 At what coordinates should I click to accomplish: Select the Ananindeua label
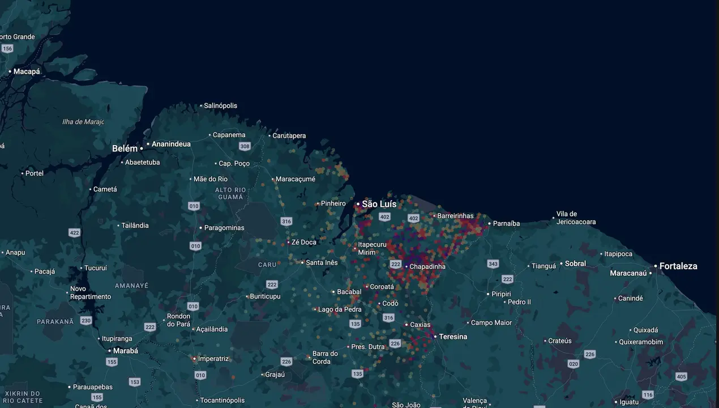click(171, 144)
